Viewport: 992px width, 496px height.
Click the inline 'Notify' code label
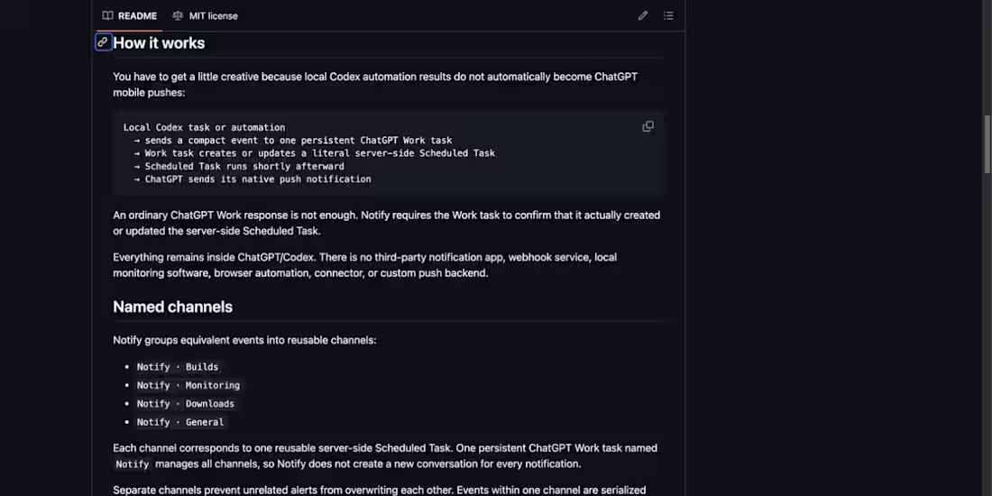pos(133,464)
